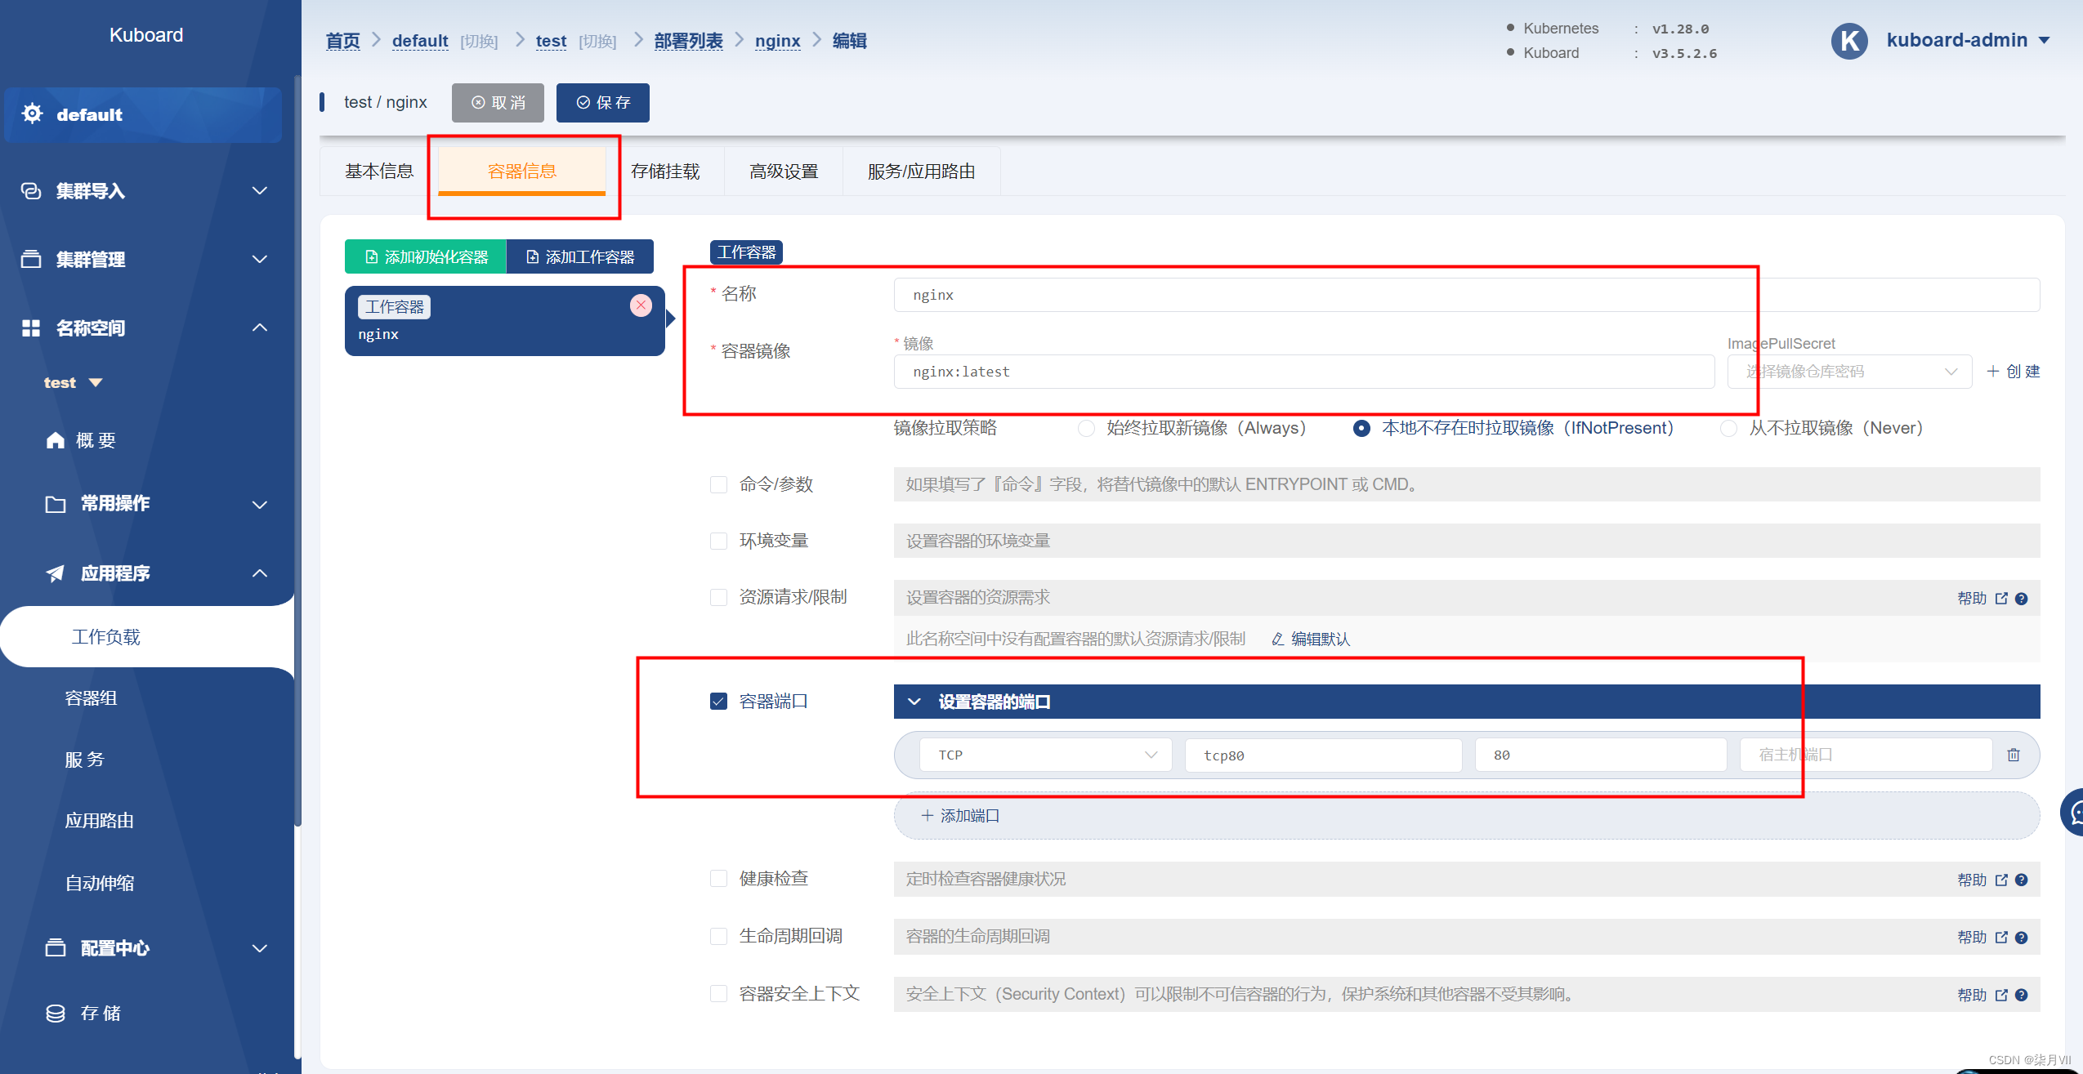Uncheck the 容器端口 checkbox
The image size is (2083, 1074).
[x=718, y=702]
